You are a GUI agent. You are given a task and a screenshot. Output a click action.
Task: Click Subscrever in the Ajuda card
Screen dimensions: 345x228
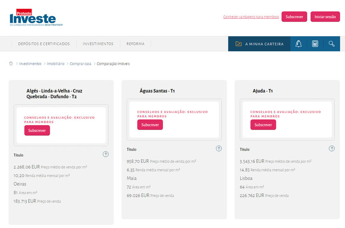point(263,125)
